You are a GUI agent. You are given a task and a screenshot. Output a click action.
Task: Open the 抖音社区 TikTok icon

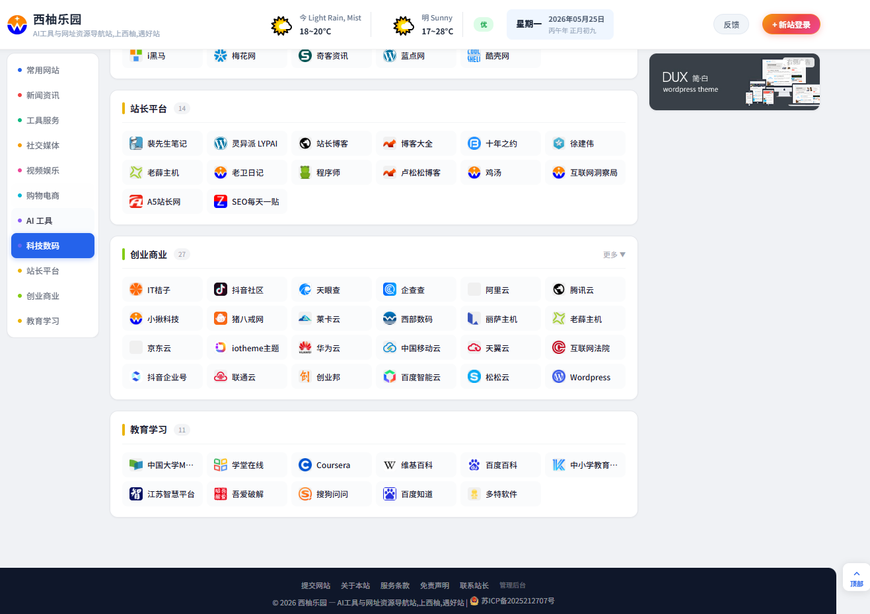(221, 289)
